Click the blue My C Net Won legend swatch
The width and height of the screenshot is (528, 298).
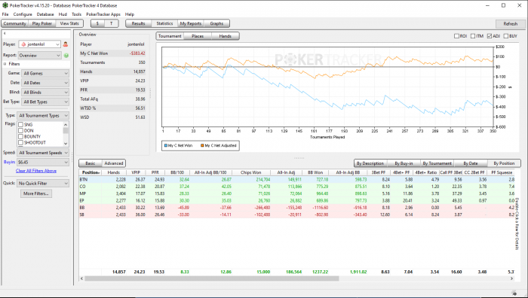(166, 145)
